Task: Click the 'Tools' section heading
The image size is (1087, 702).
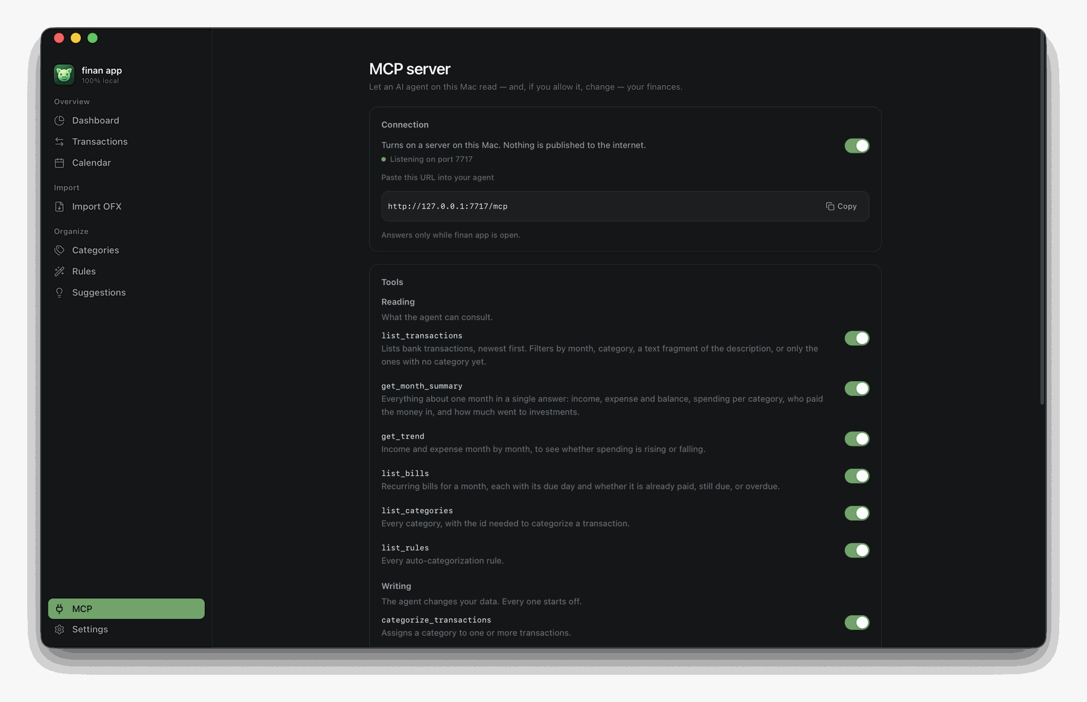Action: 393,282
